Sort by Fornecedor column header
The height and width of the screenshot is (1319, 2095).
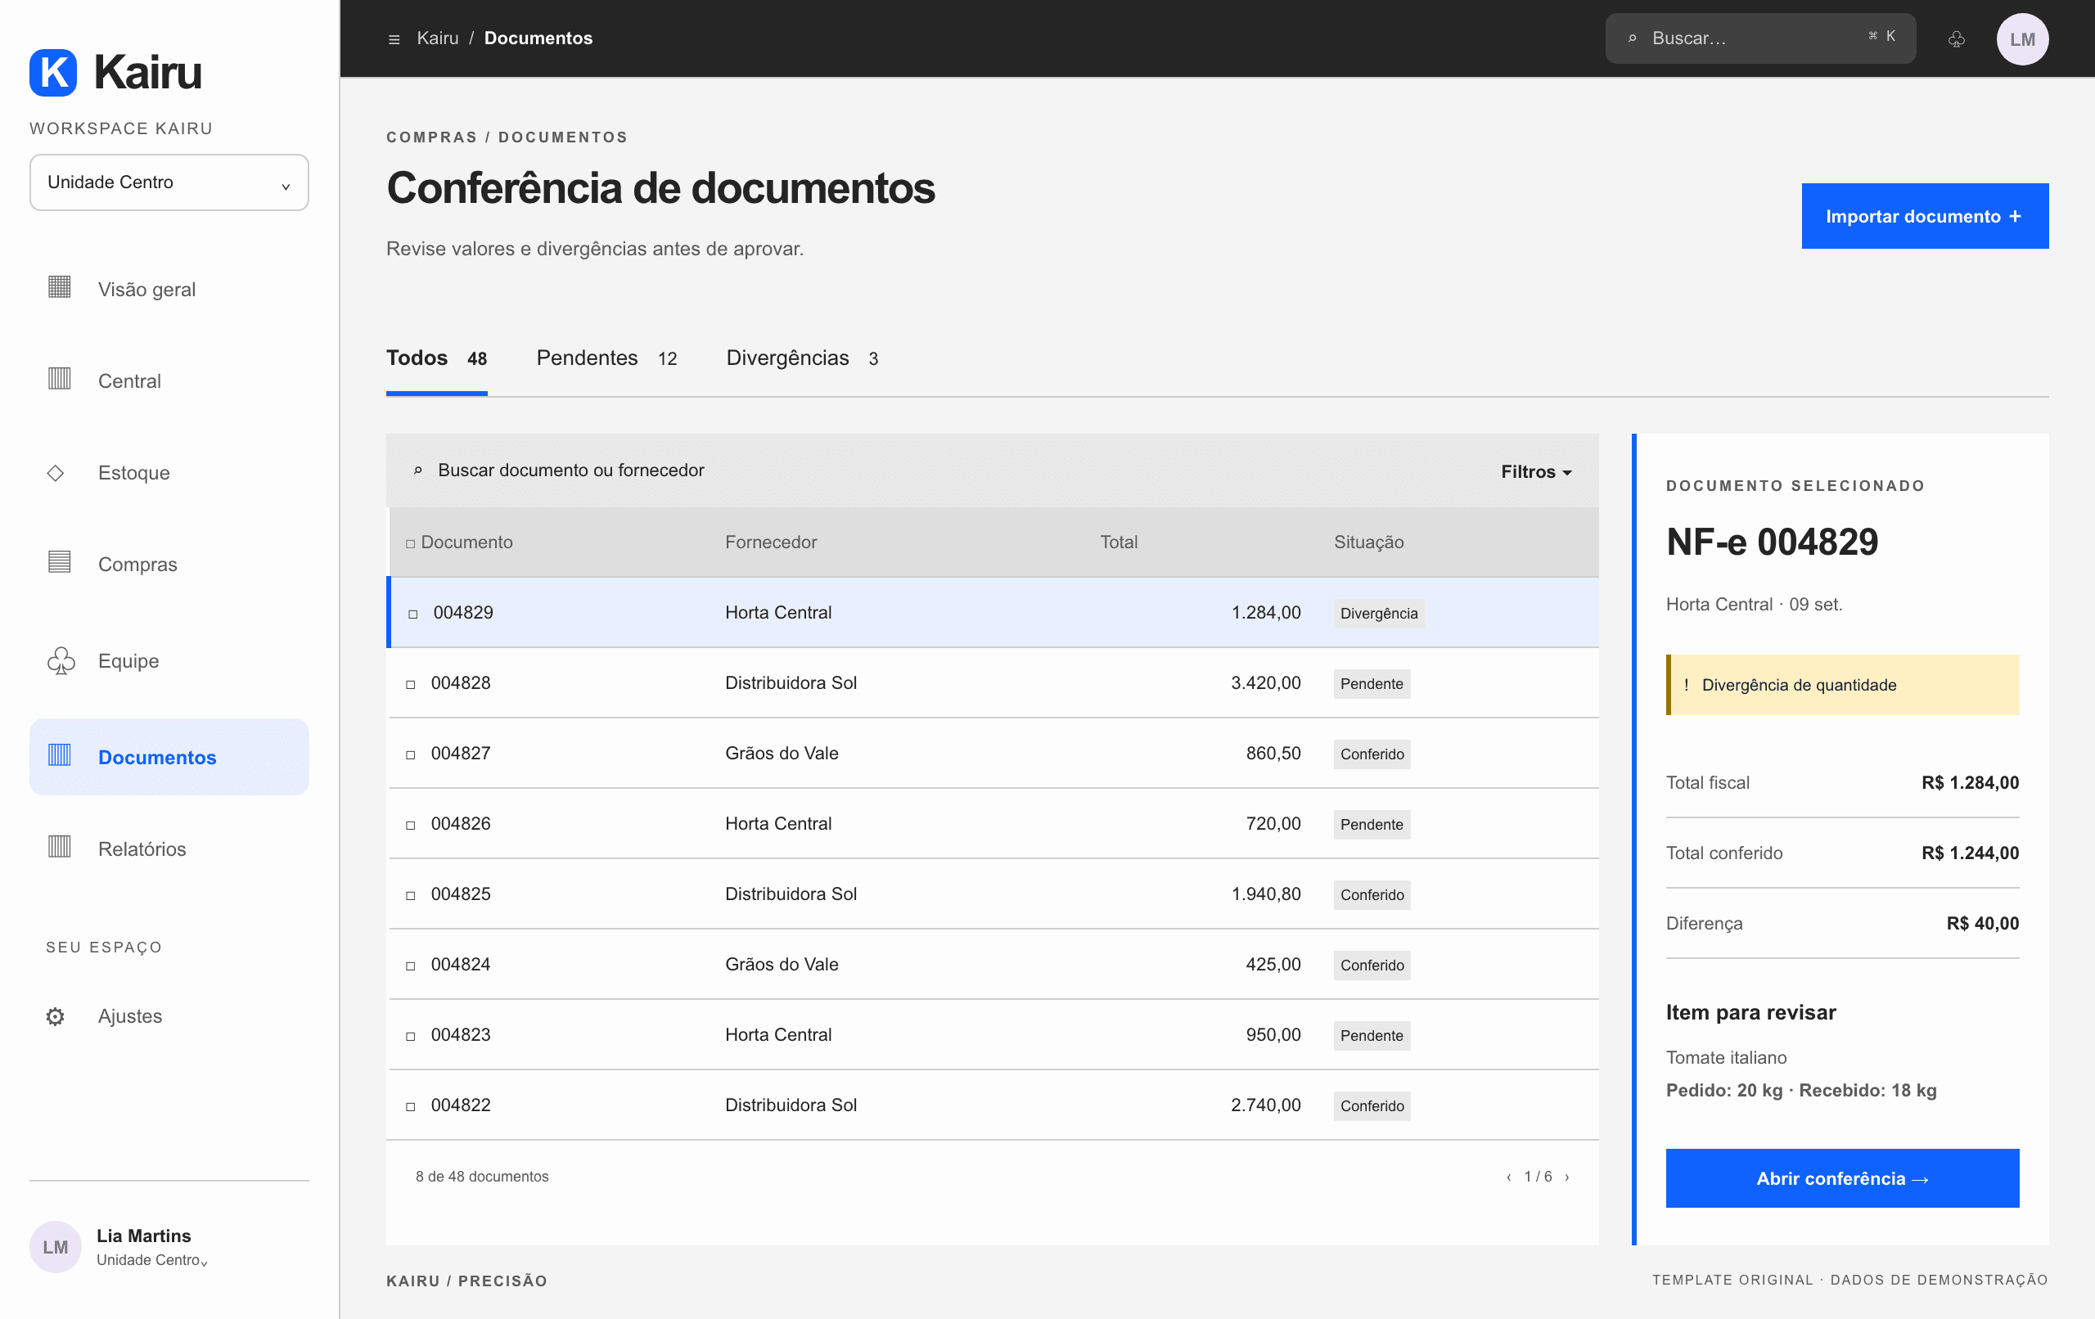pos(771,542)
